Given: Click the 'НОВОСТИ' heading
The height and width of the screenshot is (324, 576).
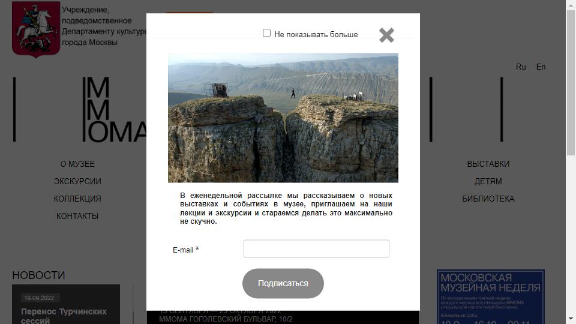Looking at the screenshot, I should (38, 275).
